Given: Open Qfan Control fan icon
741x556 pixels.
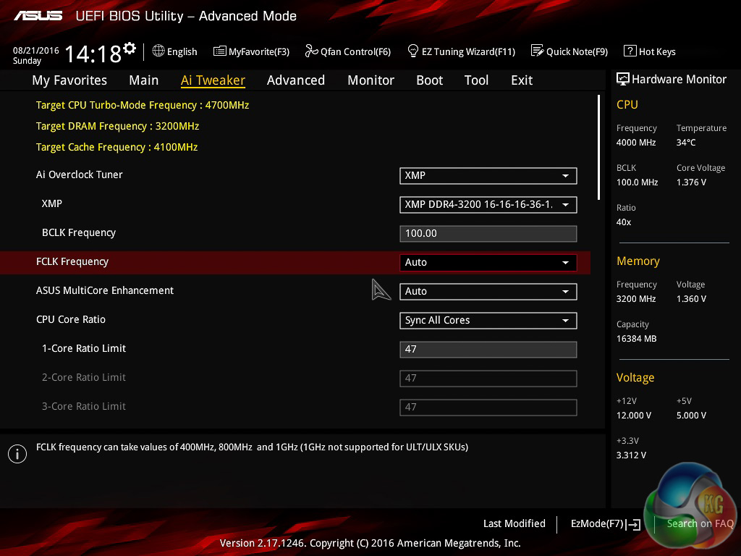Looking at the screenshot, I should coord(311,51).
